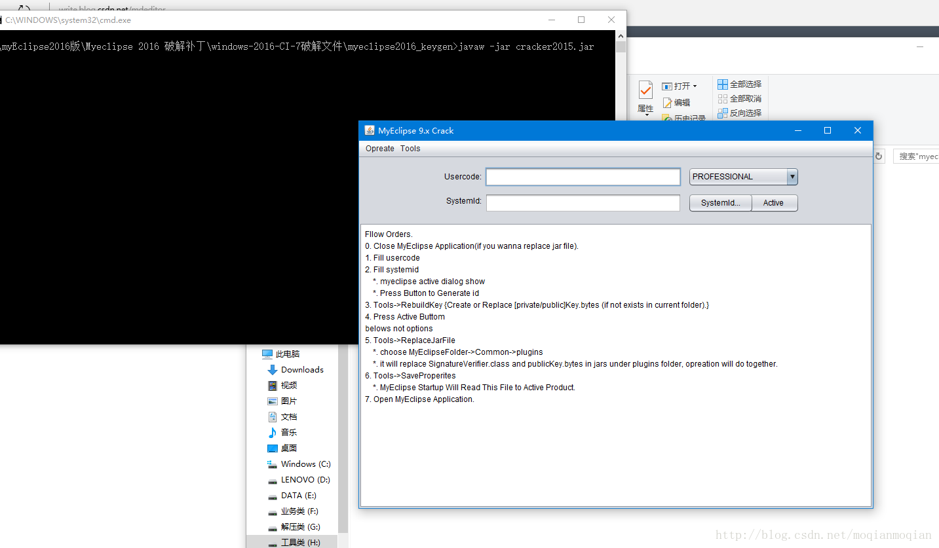Close the cmd.exe window
Image resolution: width=939 pixels, height=548 pixels.
point(611,20)
